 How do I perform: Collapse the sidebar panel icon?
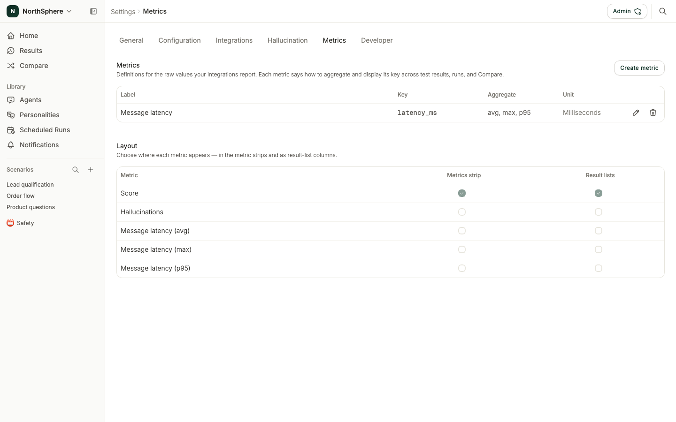pyautogui.click(x=93, y=11)
